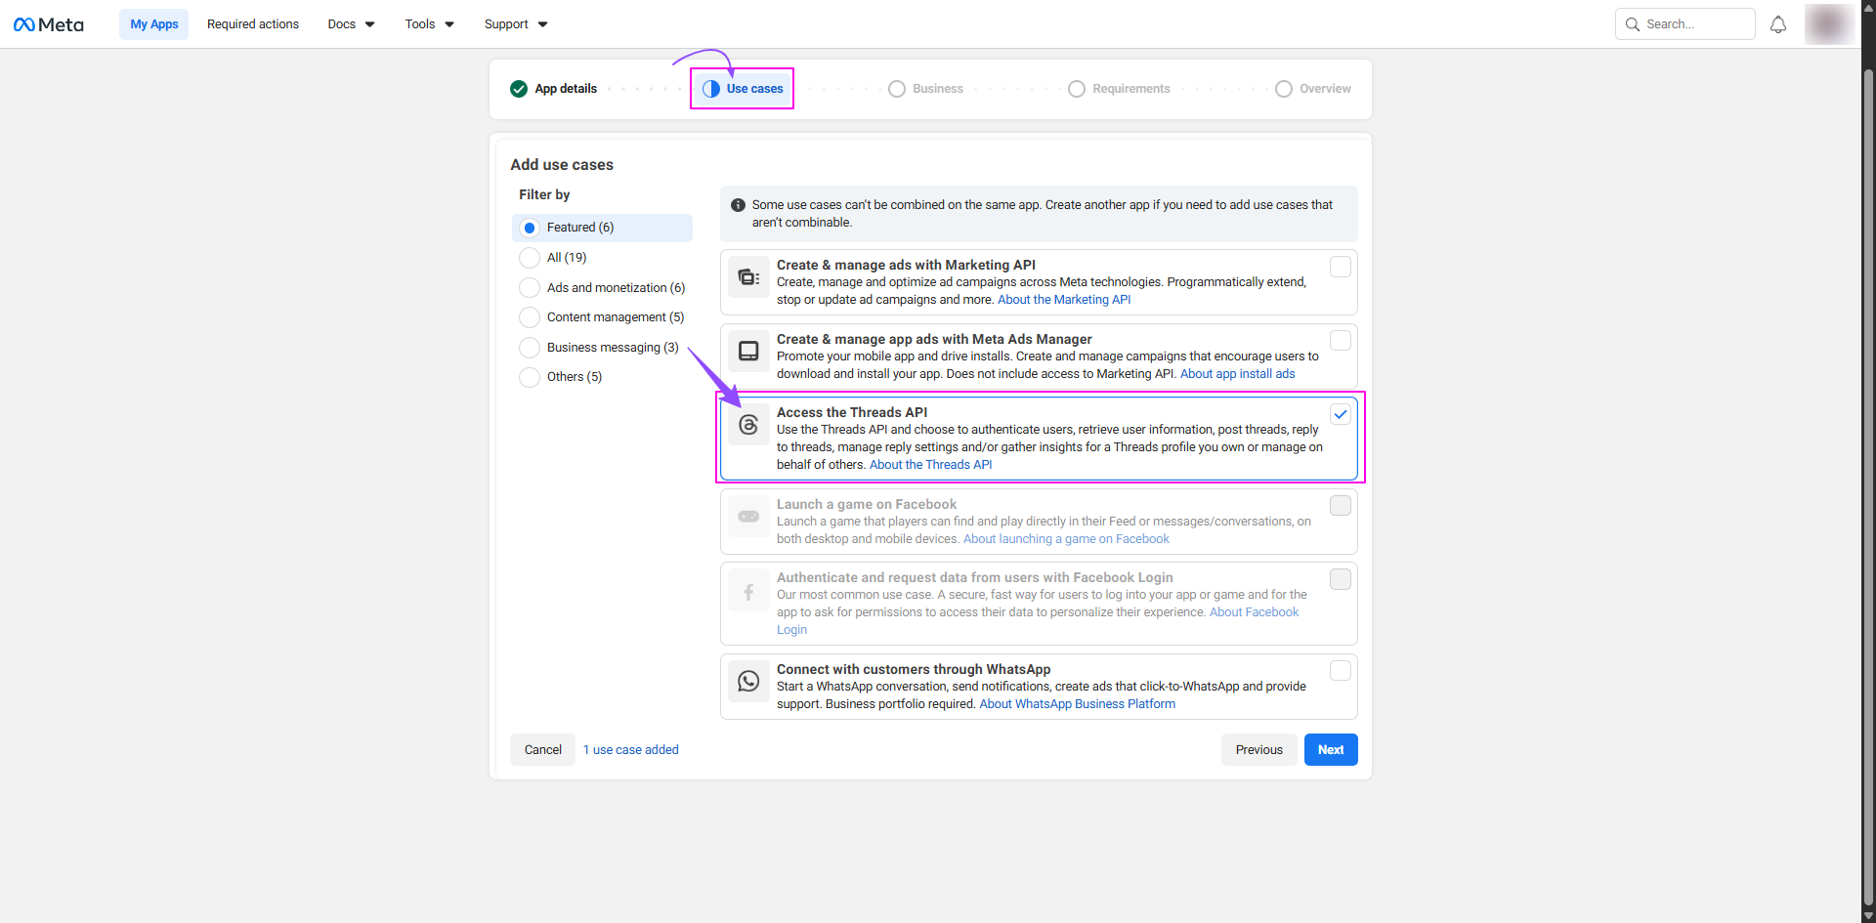Click the Meta Ads Manager app icon
1876x923 pixels.
(x=748, y=351)
